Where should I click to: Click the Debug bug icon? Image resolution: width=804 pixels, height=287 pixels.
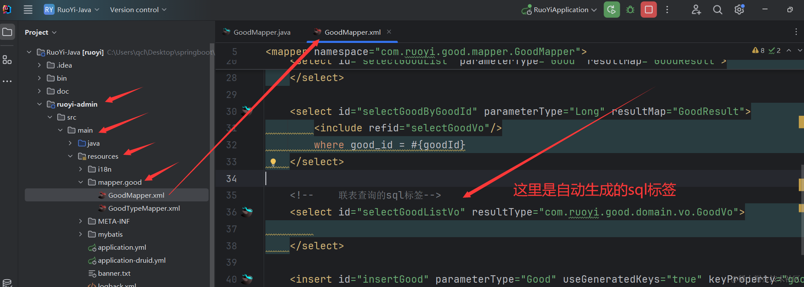[630, 10]
